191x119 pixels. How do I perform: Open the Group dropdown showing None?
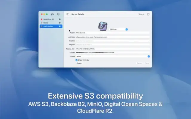point(113,56)
